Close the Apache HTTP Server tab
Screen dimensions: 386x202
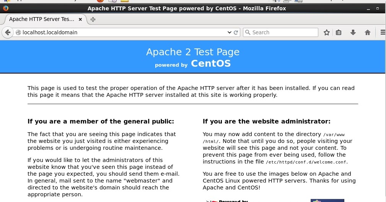[80, 19]
